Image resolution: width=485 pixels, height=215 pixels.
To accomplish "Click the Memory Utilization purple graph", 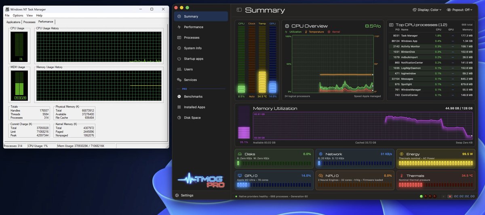I will point(363,125).
